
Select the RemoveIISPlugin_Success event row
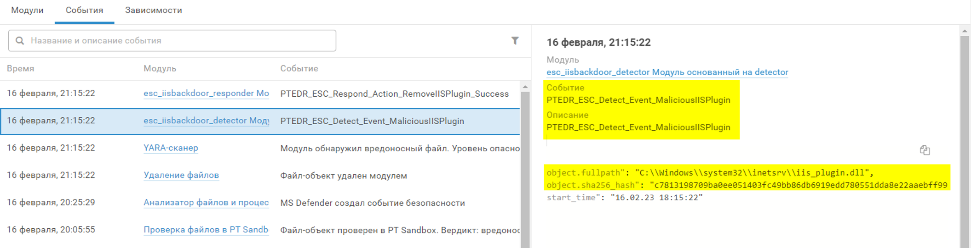pyautogui.click(x=394, y=94)
